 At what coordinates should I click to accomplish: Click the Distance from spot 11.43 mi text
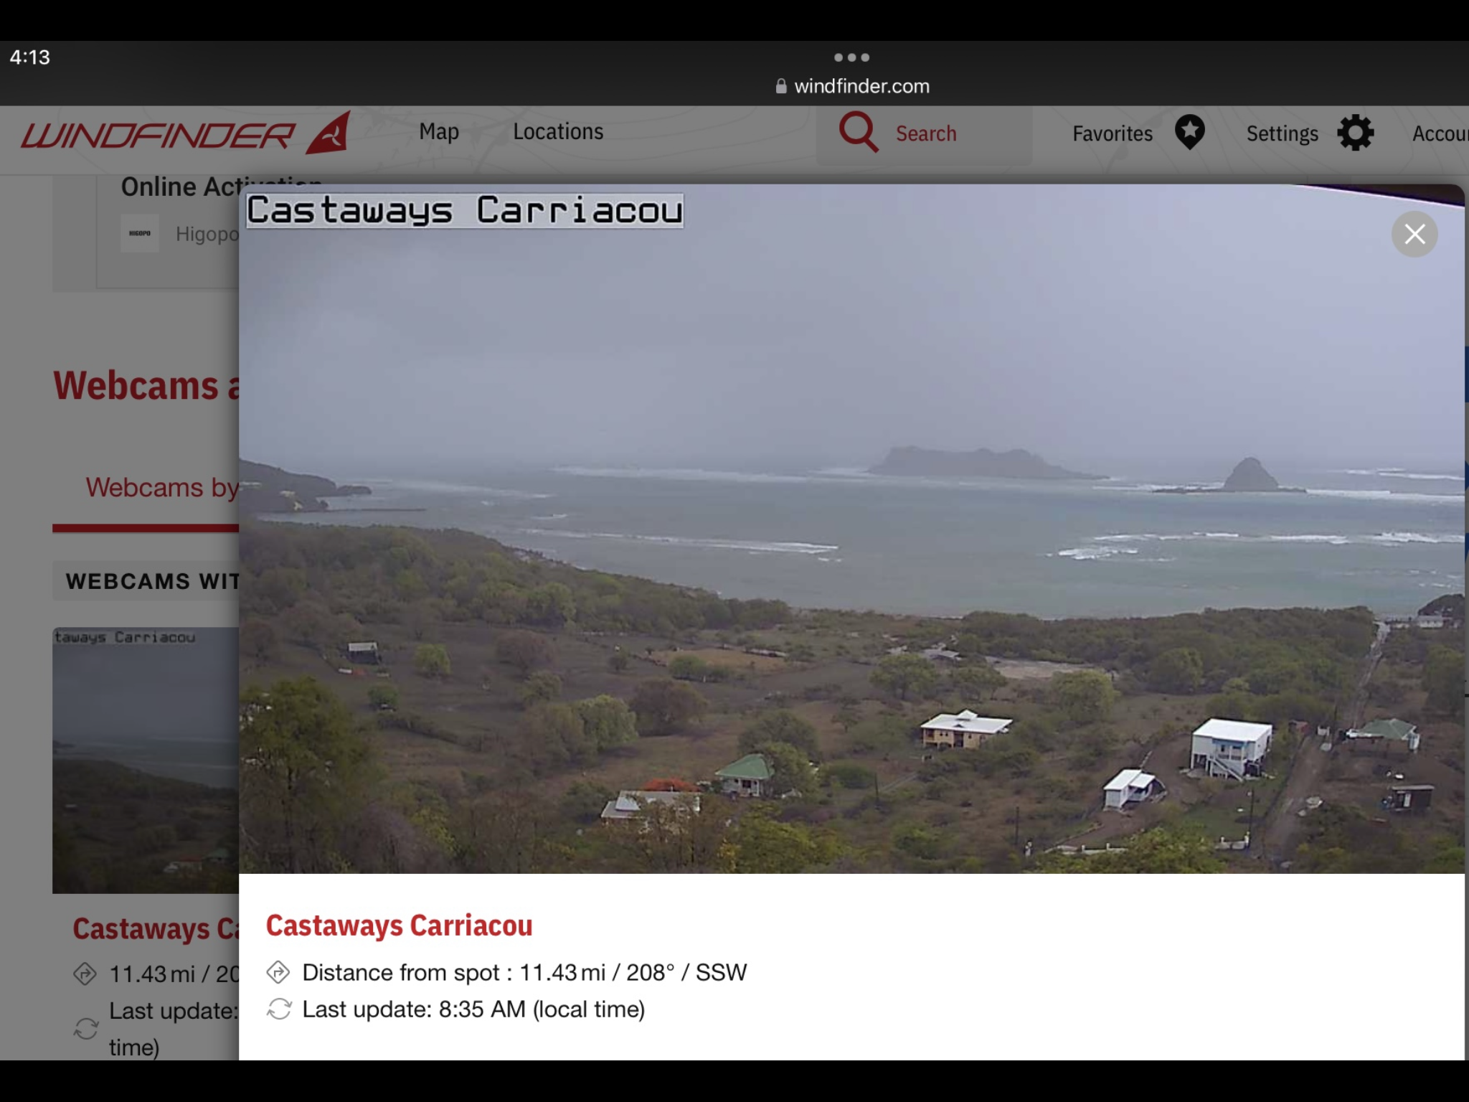(524, 973)
